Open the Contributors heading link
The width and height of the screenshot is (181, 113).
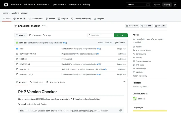point(140,94)
